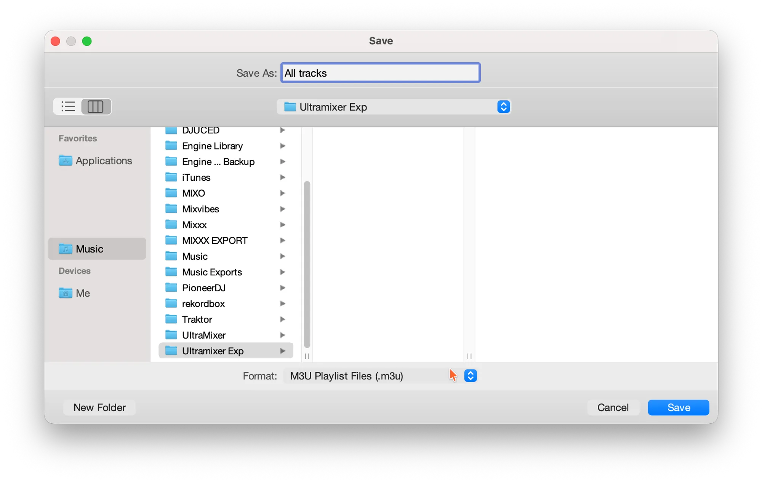The height and width of the screenshot is (482, 762).
Task: Switch to list view mode
Action: pos(68,106)
